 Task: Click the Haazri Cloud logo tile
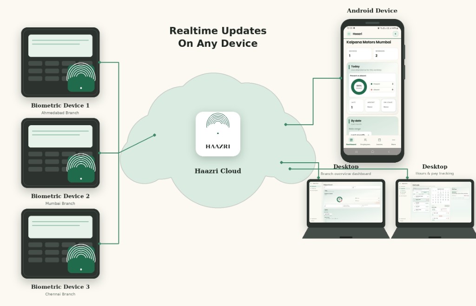[x=218, y=134]
